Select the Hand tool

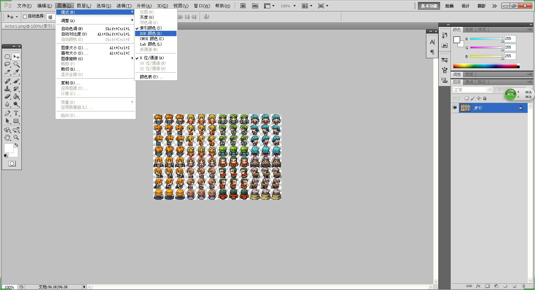tap(7, 137)
